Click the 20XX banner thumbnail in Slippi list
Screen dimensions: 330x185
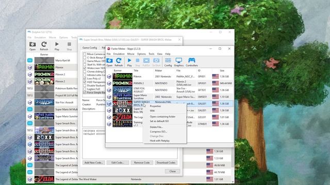point(123,110)
